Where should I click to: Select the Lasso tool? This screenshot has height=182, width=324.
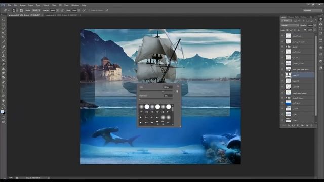[x=3, y=29]
